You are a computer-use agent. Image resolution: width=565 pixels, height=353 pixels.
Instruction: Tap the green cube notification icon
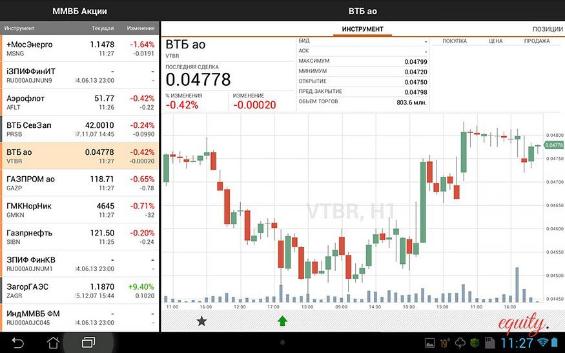(476, 343)
